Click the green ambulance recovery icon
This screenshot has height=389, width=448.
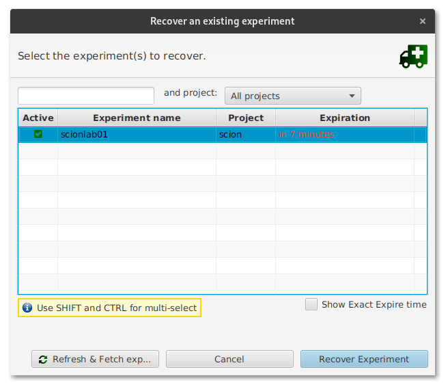pyautogui.click(x=413, y=56)
